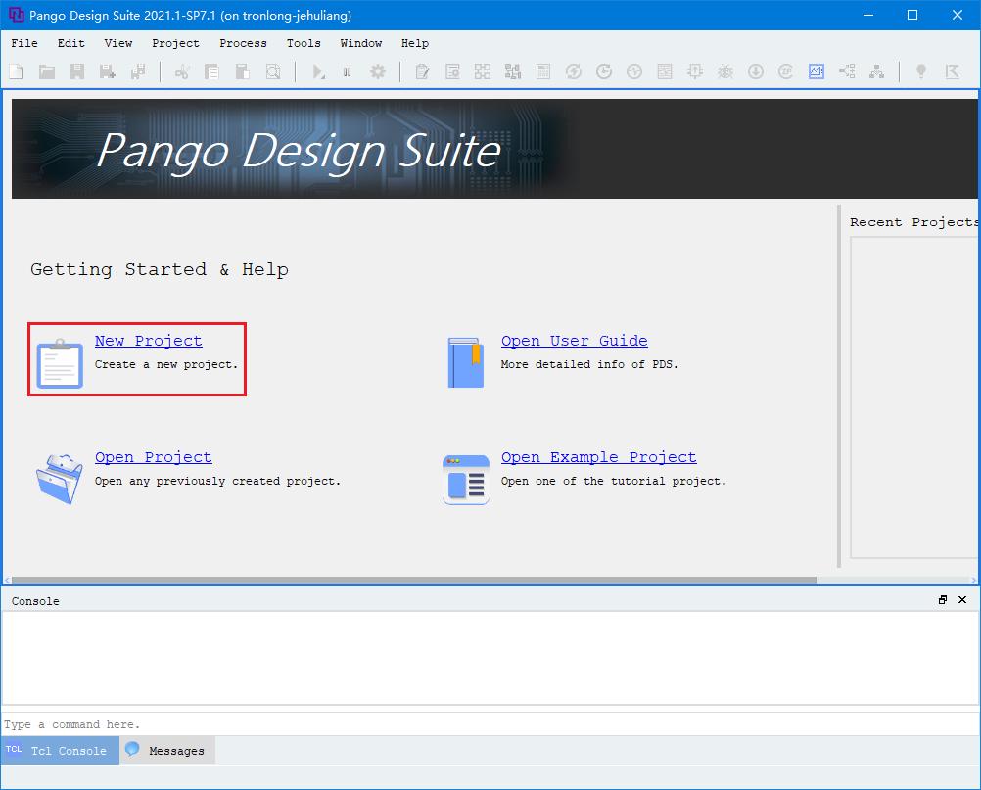The image size is (981, 790).
Task: Click the Pause bars toolbar icon
Action: coord(348,71)
